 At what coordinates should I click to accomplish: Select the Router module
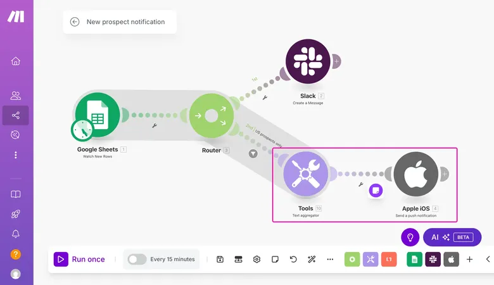tap(212, 115)
